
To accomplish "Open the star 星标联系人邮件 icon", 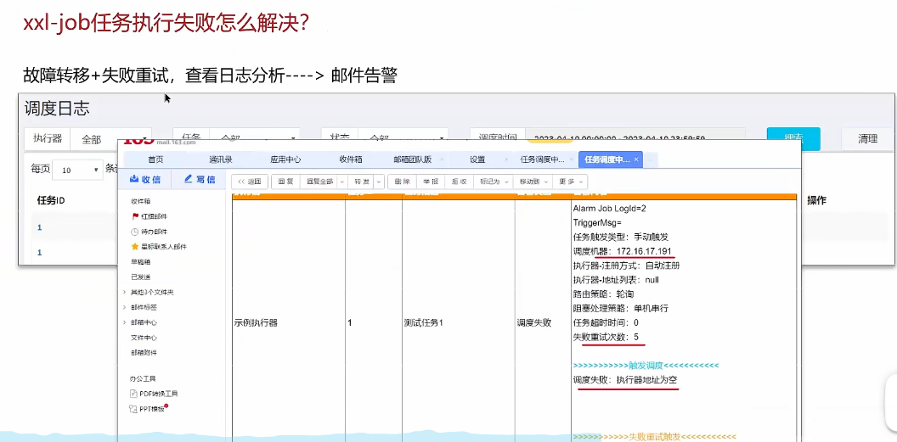I will (x=135, y=247).
